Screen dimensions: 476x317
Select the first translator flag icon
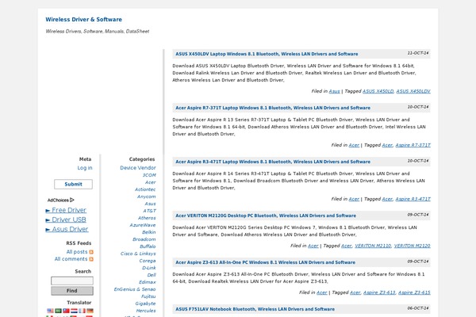pos(51,311)
